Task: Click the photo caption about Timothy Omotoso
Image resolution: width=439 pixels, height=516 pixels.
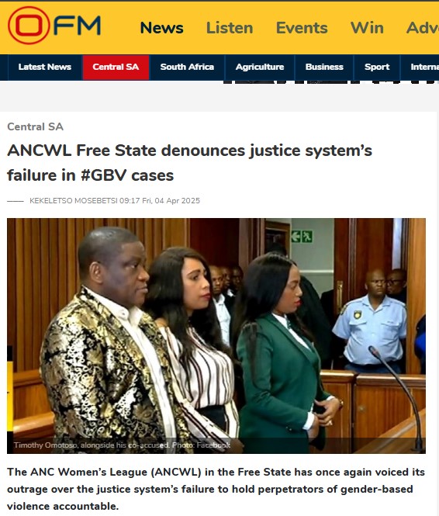Action: (122, 445)
